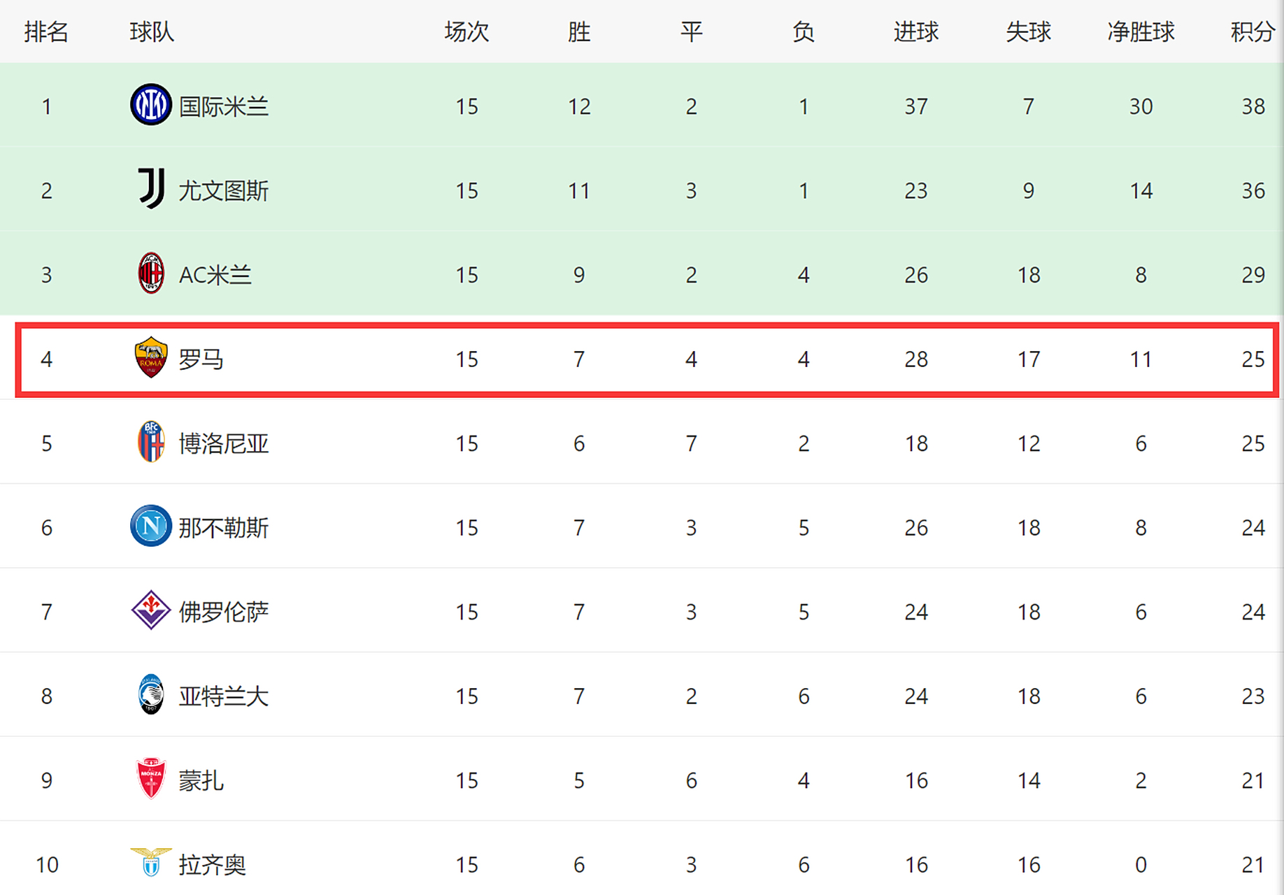Open the 博洛尼亚 team name link
This screenshot has height=895, width=1284.
[x=224, y=443]
